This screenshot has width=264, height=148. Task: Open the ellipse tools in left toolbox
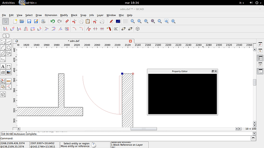click(3, 54)
